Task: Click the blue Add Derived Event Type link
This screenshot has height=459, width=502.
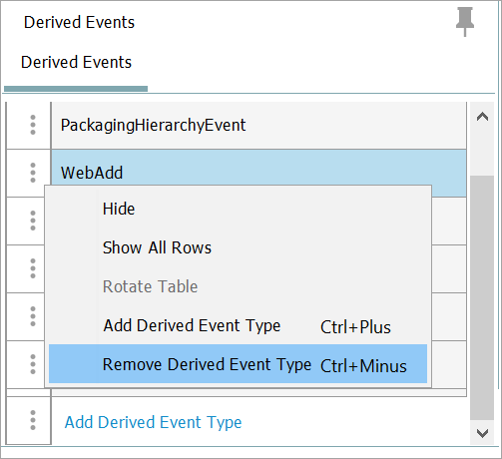Action: click(x=153, y=422)
